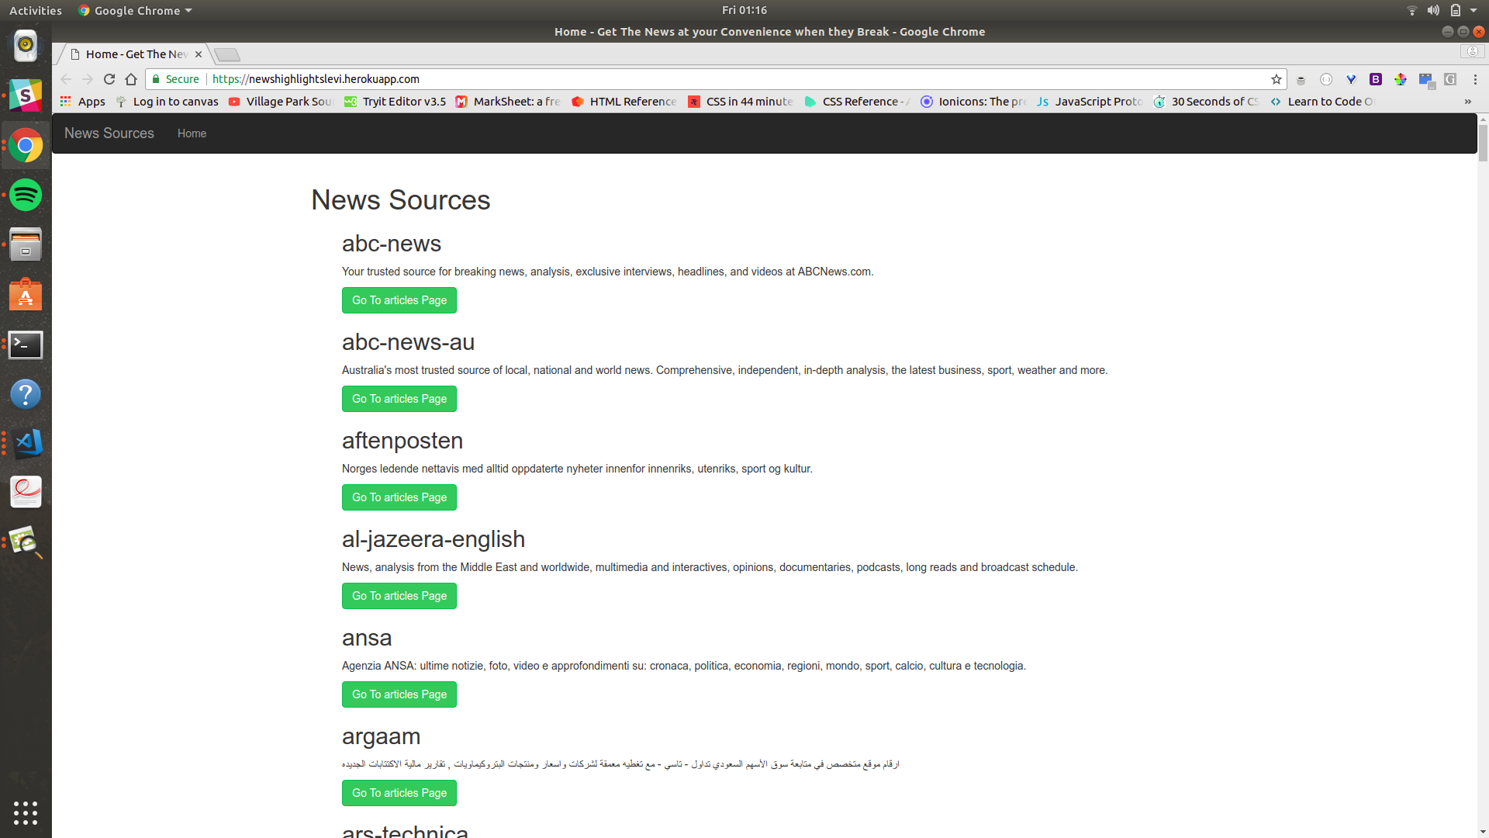Click the Secure site info label
The height and width of the screenshot is (838, 1489).
click(x=176, y=79)
